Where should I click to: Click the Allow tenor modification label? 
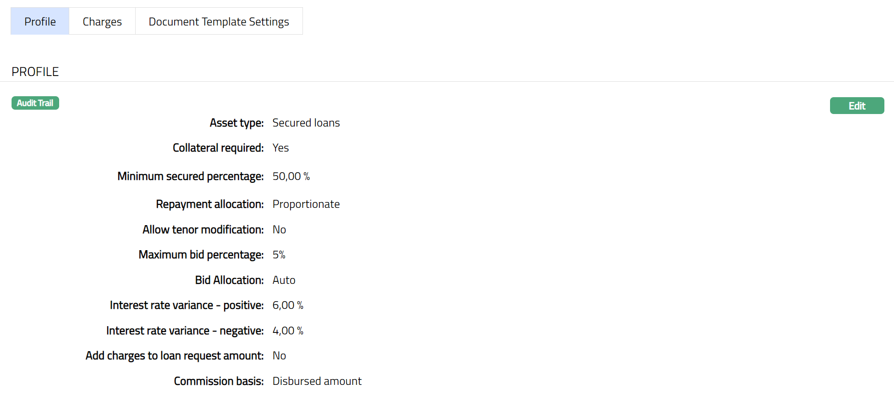click(203, 230)
